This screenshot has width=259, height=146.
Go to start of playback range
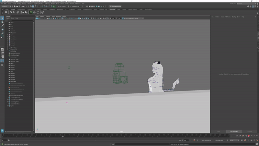point(237,136)
